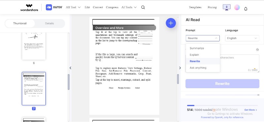
Task: Go to the Pricing page
Action: pyautogui.click(x=212, y=7)
